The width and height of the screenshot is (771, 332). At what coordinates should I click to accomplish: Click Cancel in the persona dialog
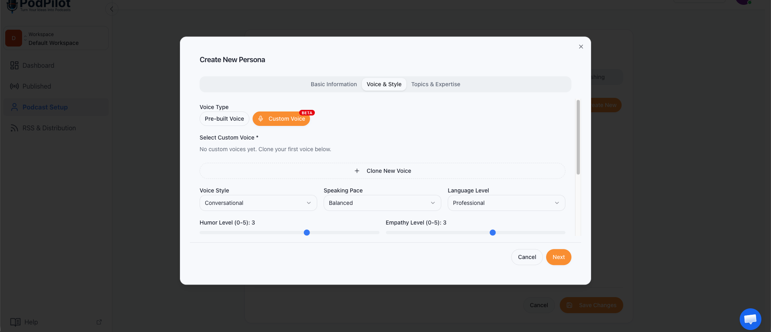[x=527, y=257]
